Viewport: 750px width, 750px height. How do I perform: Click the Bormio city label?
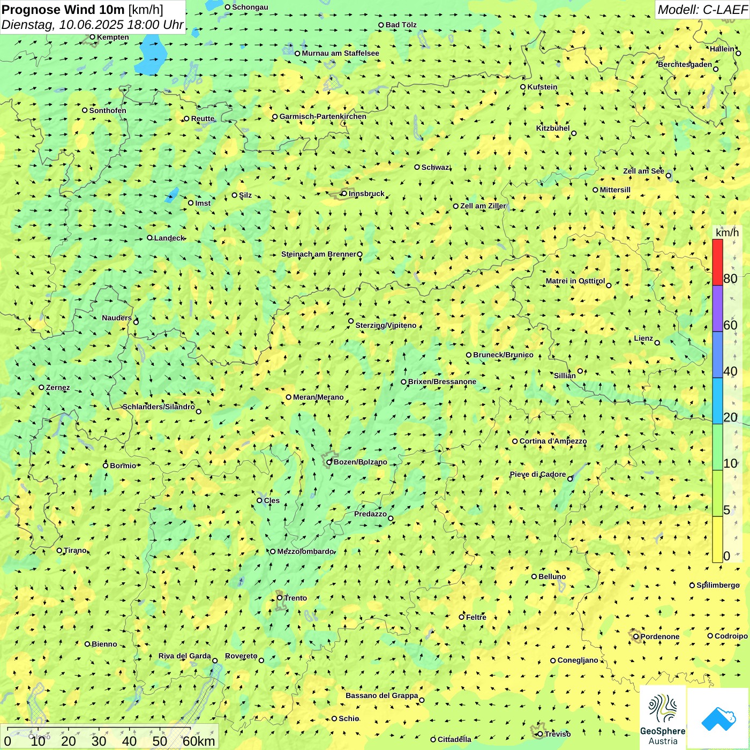(x=123, y=466)
